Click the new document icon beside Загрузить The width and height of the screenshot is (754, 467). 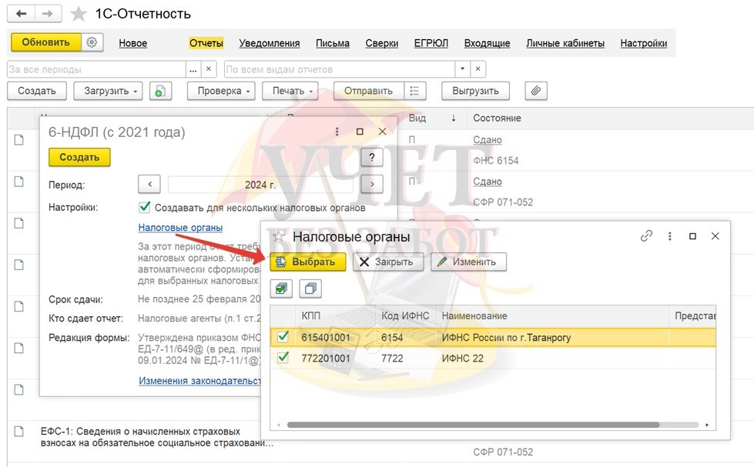coord(161,91)
